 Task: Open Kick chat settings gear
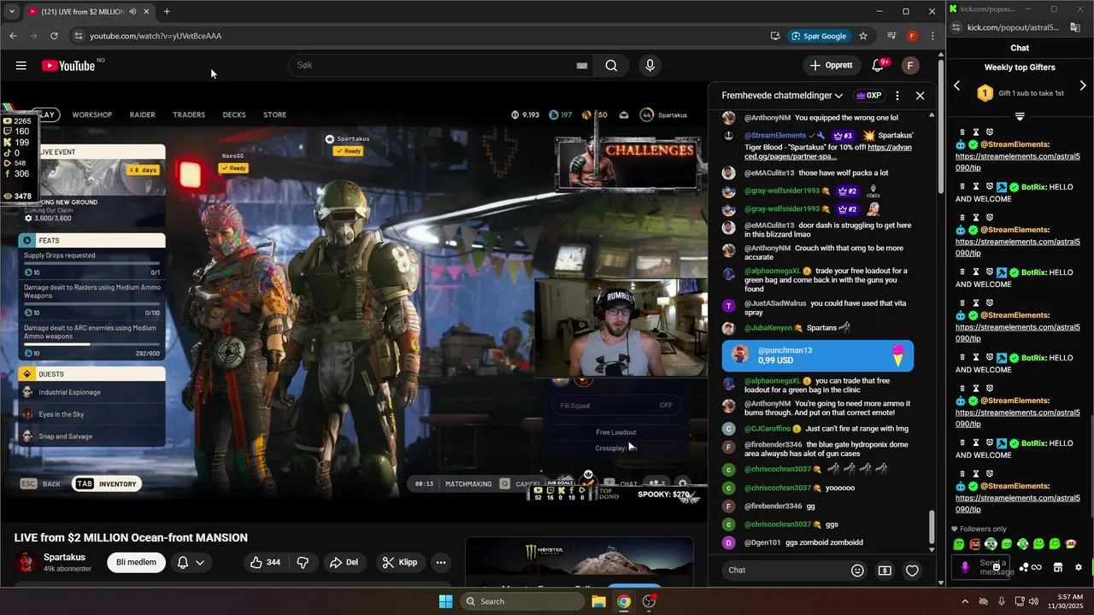tap(1079, 567)
